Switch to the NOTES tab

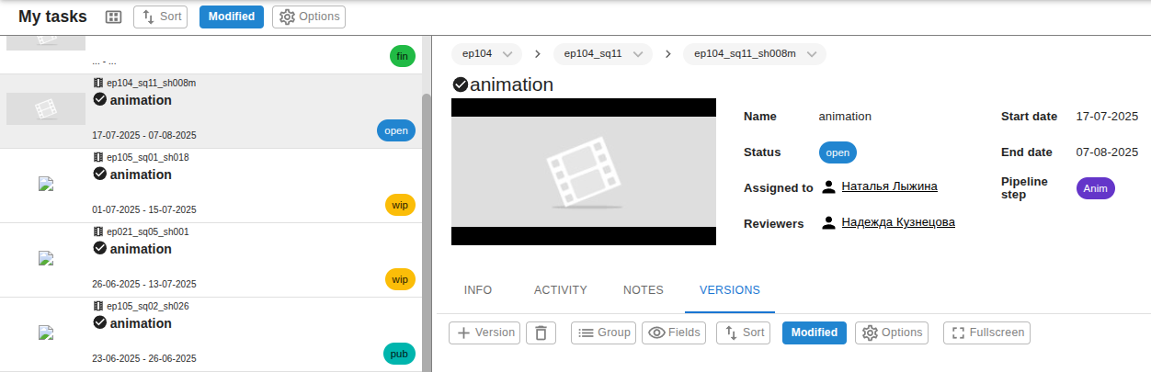pyautogui.click(x=643, y=289)
